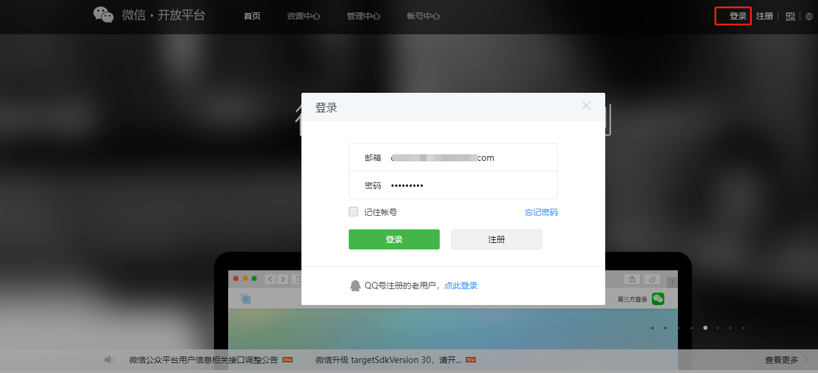Click the speaker announcement icon at bottom
Screen dimensions: 818x373
pyautogui.click(x=109, y=359)
